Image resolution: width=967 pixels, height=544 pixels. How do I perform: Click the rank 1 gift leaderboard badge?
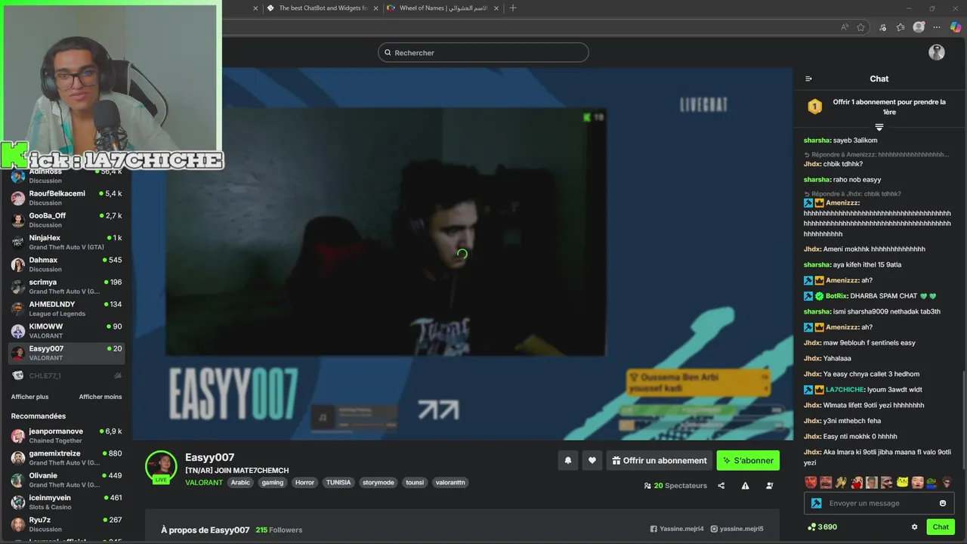(814, 107)
